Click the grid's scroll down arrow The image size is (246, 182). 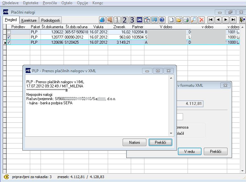(242, 171)
